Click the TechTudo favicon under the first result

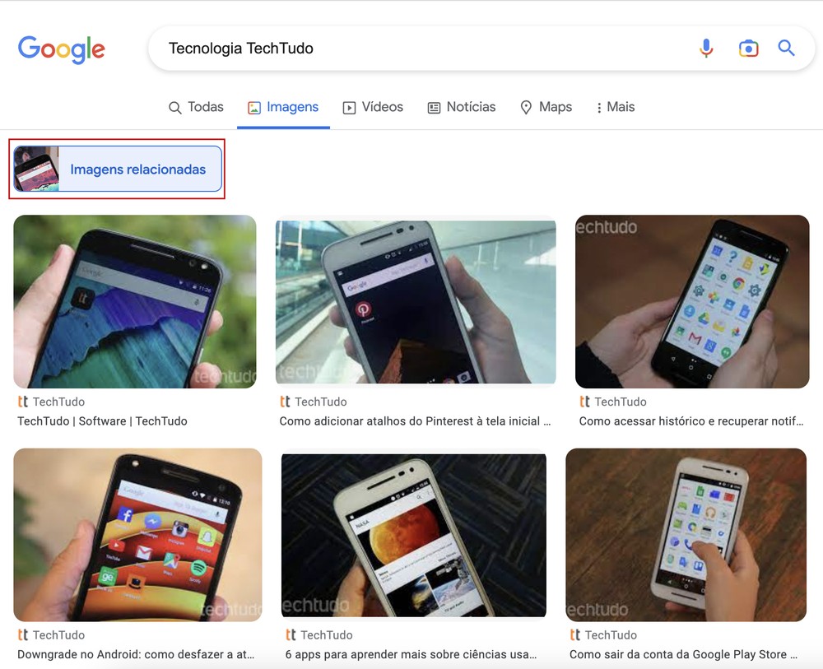21,402
